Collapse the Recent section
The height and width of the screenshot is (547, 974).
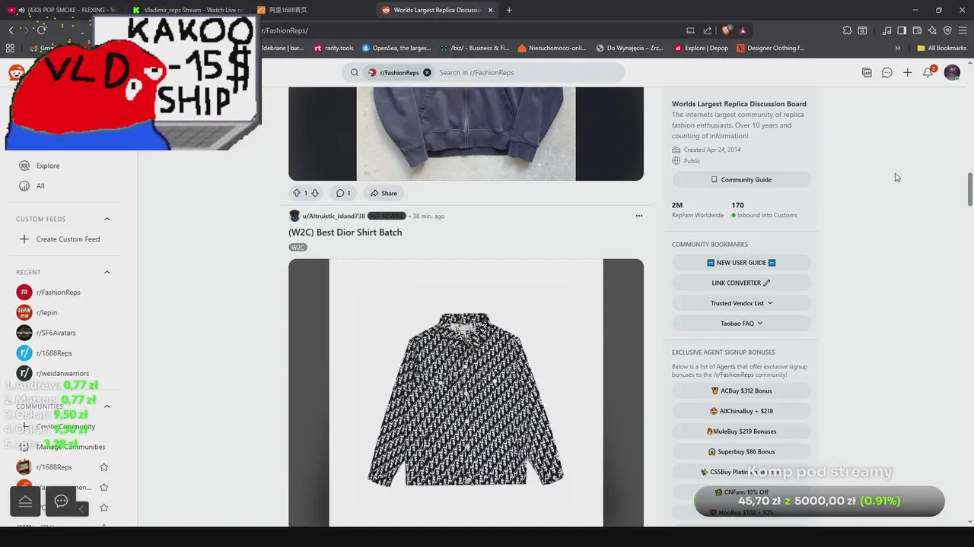pos(107,272)
